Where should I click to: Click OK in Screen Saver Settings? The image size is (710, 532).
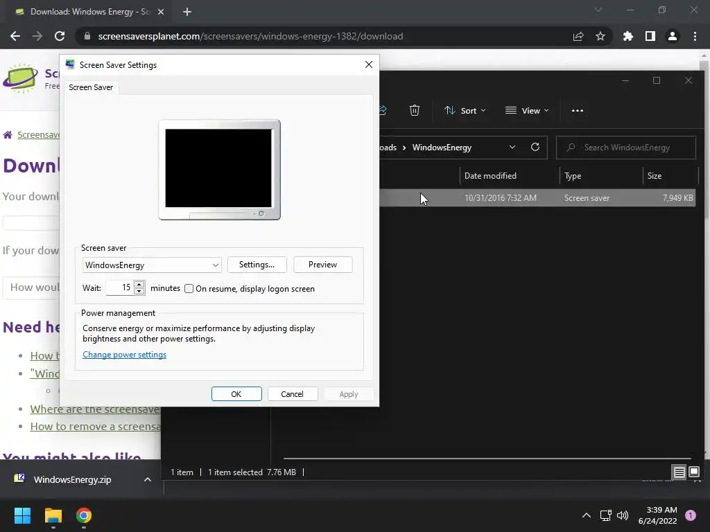click(236, 394)
